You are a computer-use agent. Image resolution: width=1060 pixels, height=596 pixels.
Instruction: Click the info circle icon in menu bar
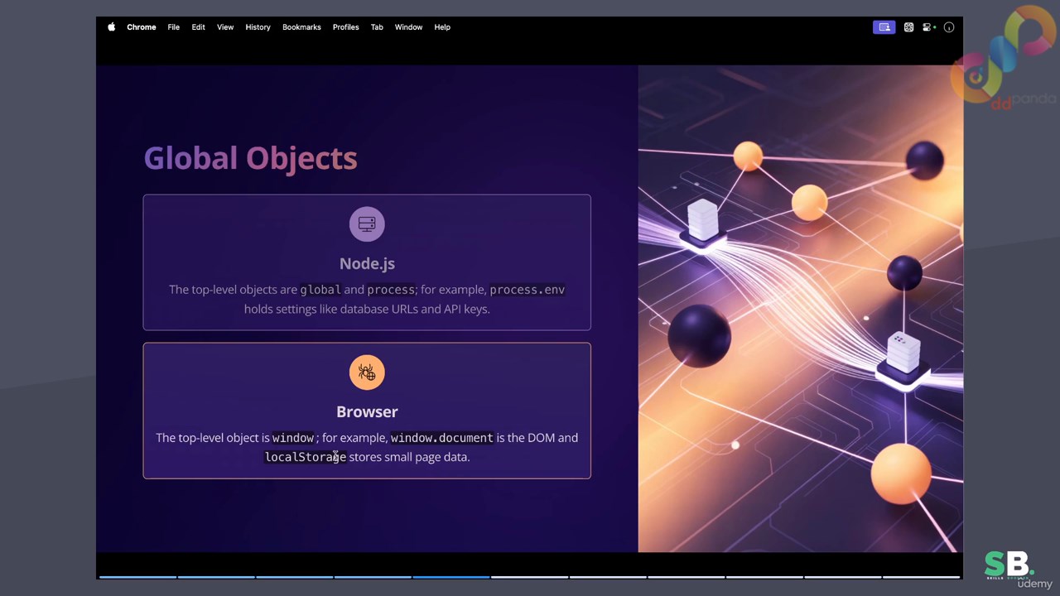pos(949,27)
